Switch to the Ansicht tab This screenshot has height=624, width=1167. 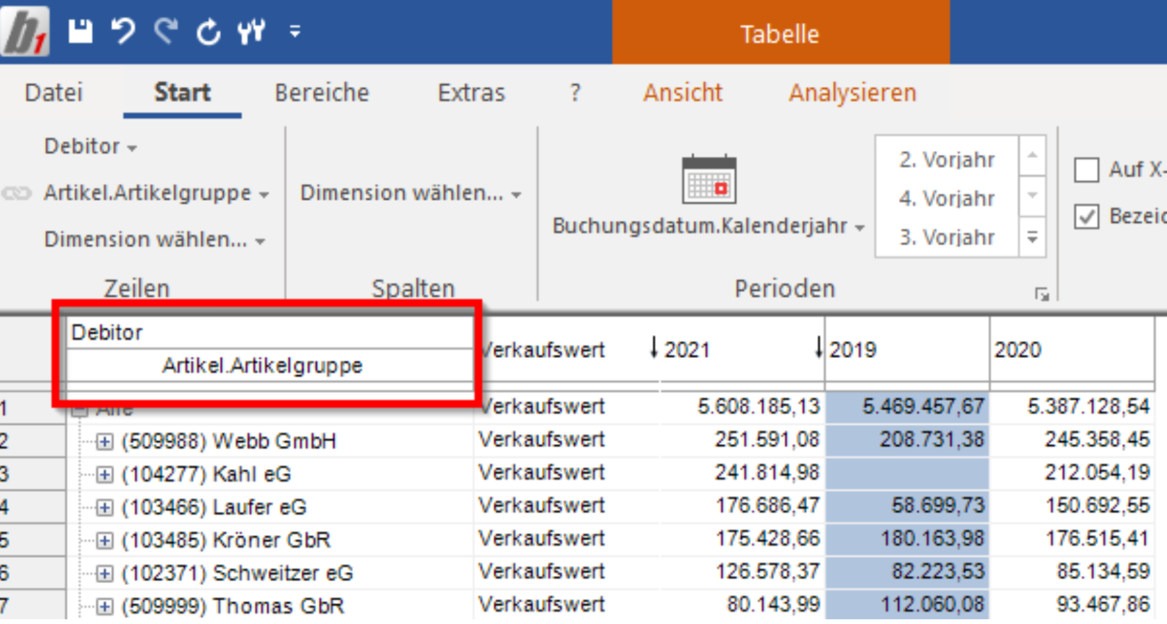[x=683, y=92]
